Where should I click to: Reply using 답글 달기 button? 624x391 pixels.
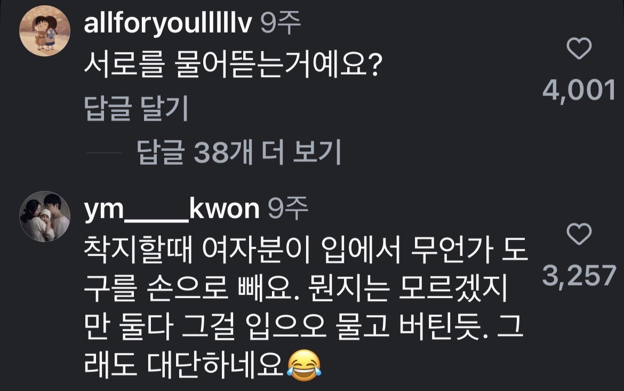coord(136,108)
